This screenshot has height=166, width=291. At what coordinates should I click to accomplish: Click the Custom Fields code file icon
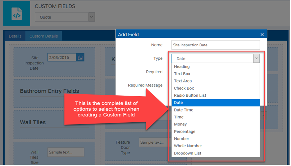tap(16, 13)
